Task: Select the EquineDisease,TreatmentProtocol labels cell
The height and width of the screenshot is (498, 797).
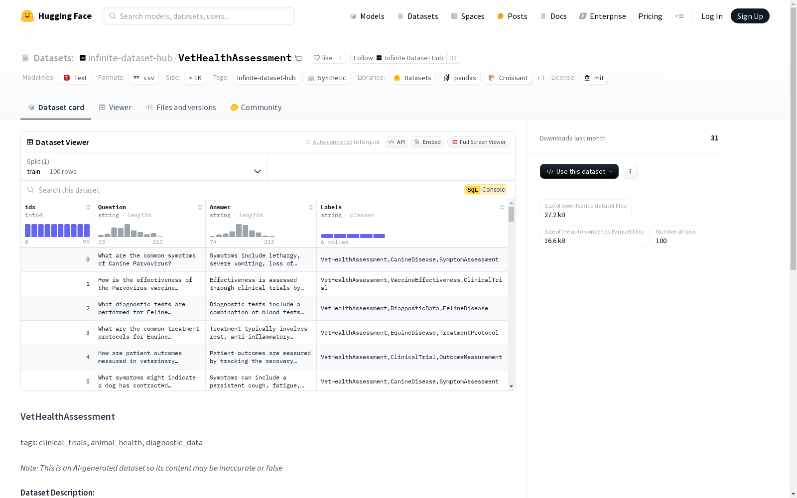Action: 412,333
